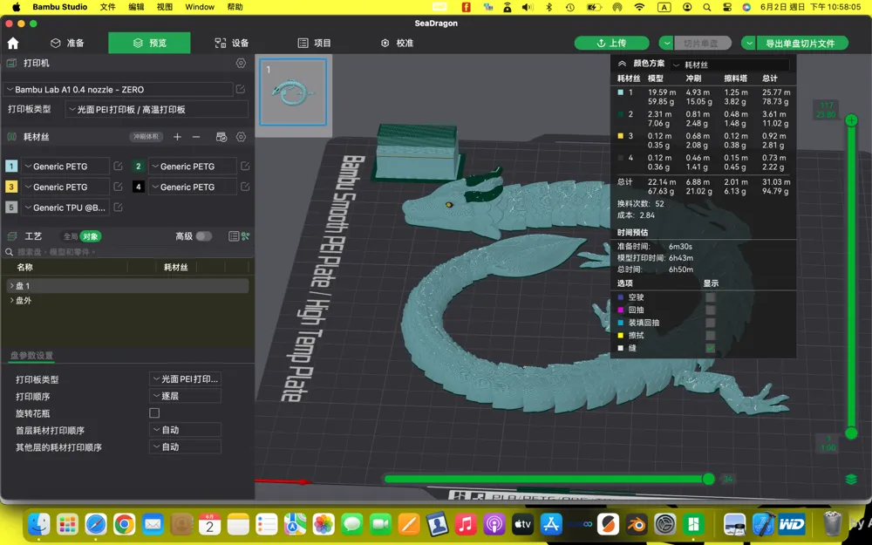Sync filament list from AMS icon
Screen dimensions: 872x545
[221, 137]
